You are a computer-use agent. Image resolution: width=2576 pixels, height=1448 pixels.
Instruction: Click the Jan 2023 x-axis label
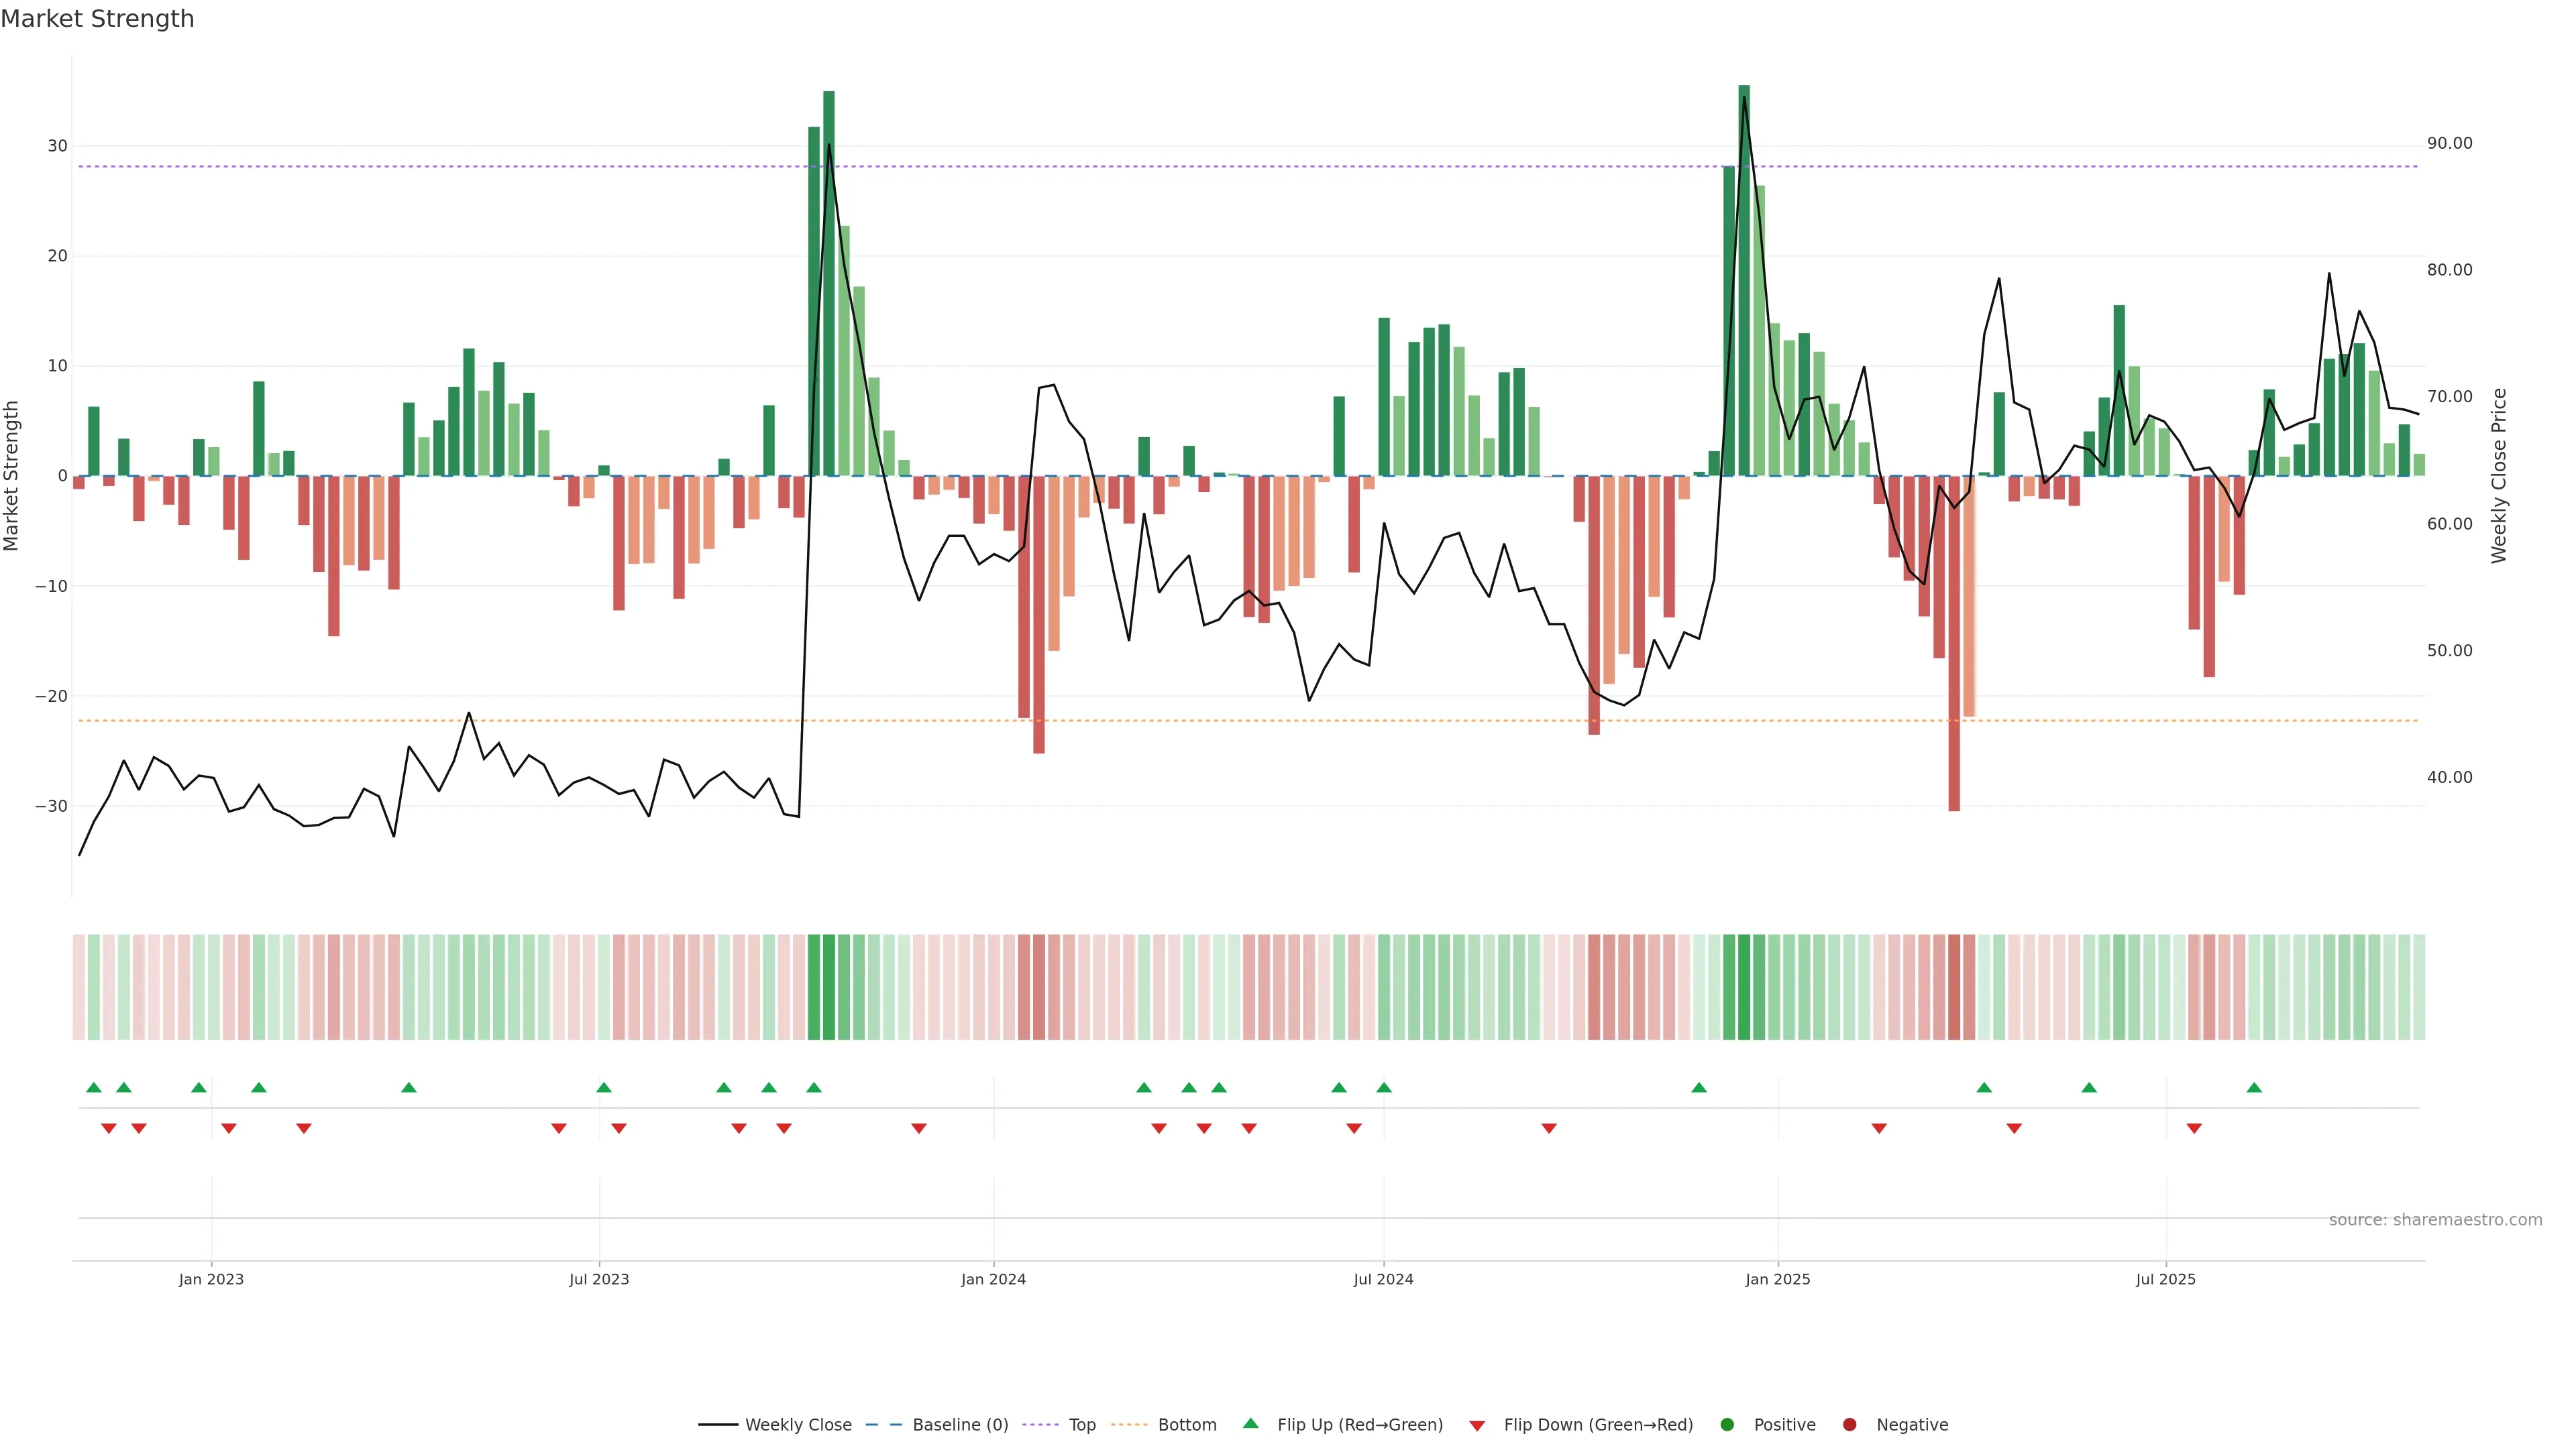(211, 1279)
